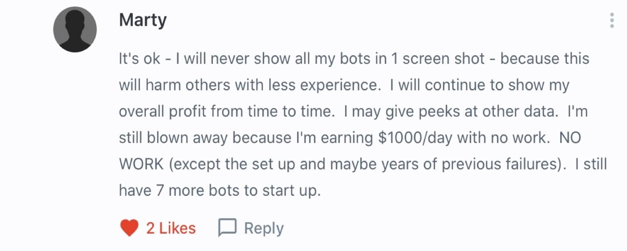Click the opening words "It's ok"
The width and height of the screenshot is (627, 251).
click(x=139, y=59)
